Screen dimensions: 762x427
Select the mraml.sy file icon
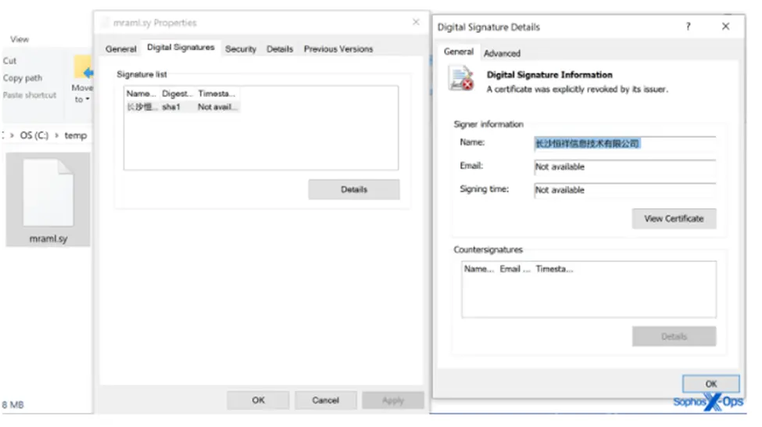point(47,196)
